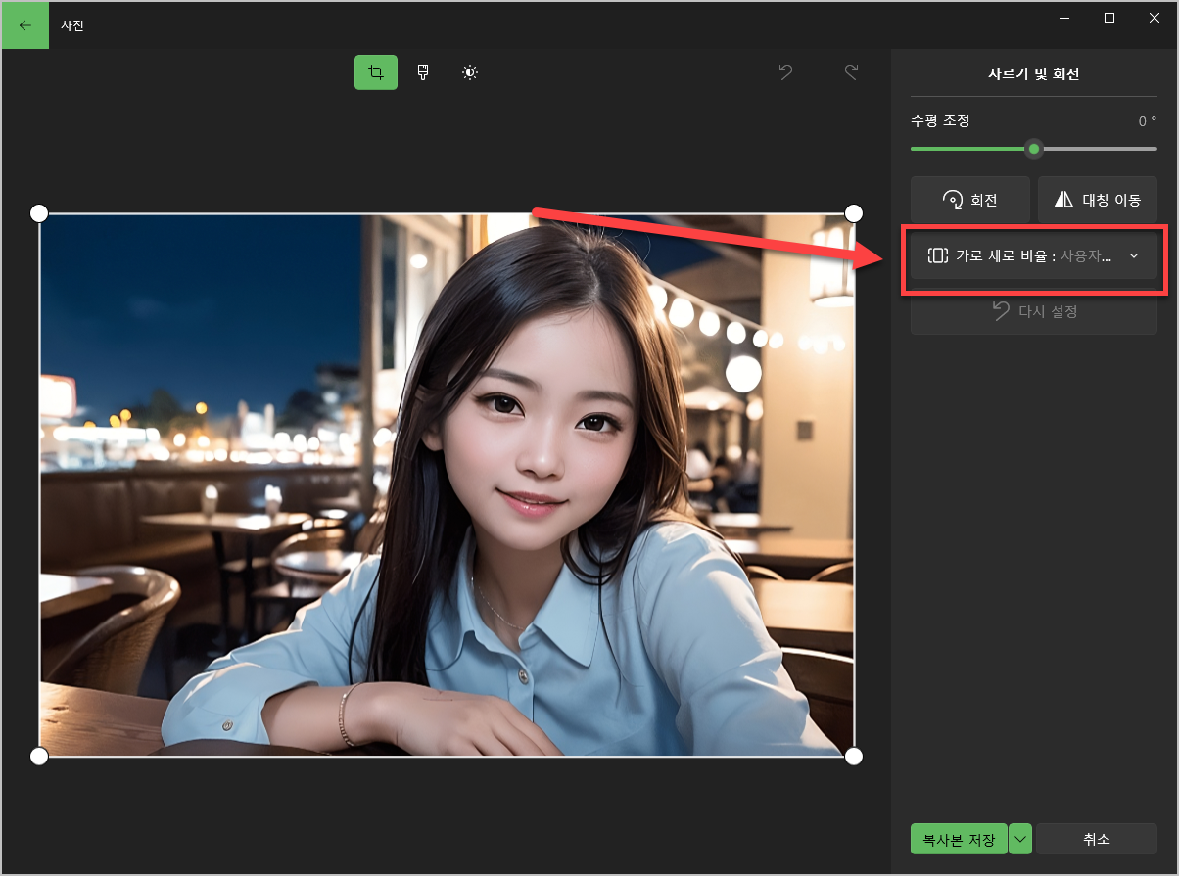1179x876 pixels.
Task: Minimize the Photos window
Action: (1063, 18)
